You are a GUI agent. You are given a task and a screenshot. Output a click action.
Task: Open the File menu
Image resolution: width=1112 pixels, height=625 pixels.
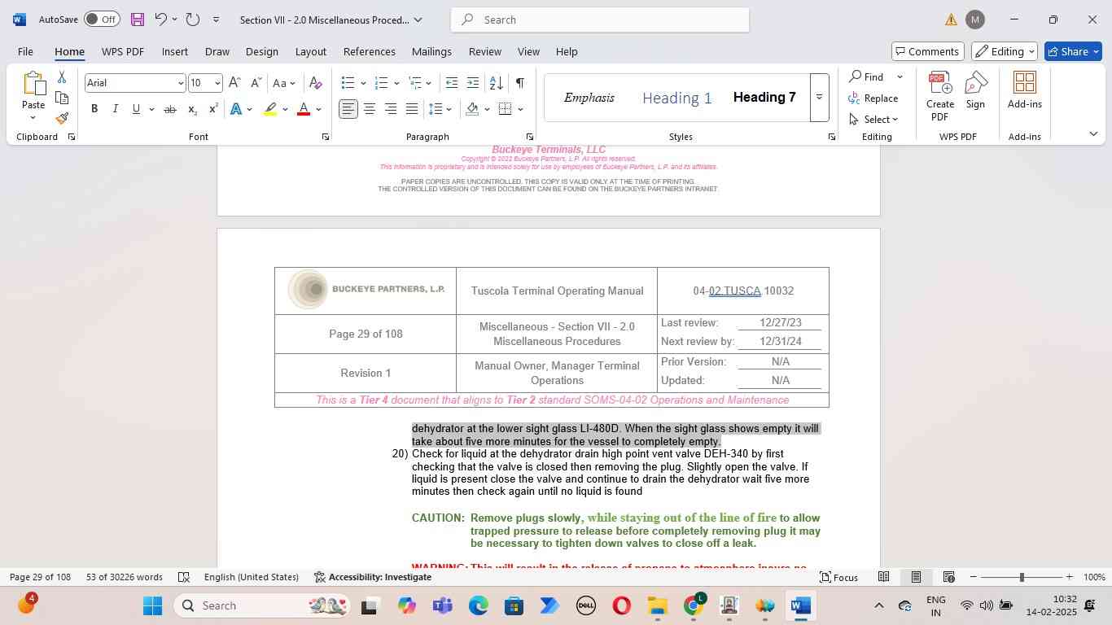click(25, 51)
